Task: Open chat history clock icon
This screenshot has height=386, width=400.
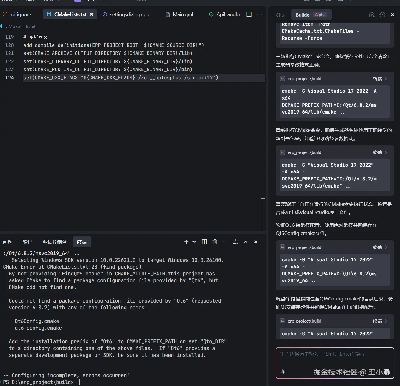Action: [382, 15]
